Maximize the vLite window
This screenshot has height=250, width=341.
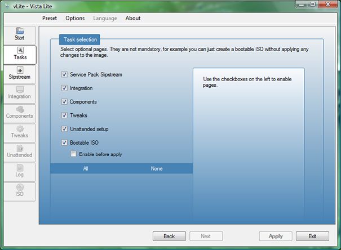click(313, 5)
